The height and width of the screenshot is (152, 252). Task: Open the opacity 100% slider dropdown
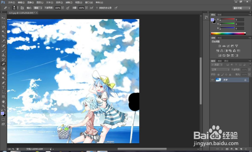tap(63, 8)
